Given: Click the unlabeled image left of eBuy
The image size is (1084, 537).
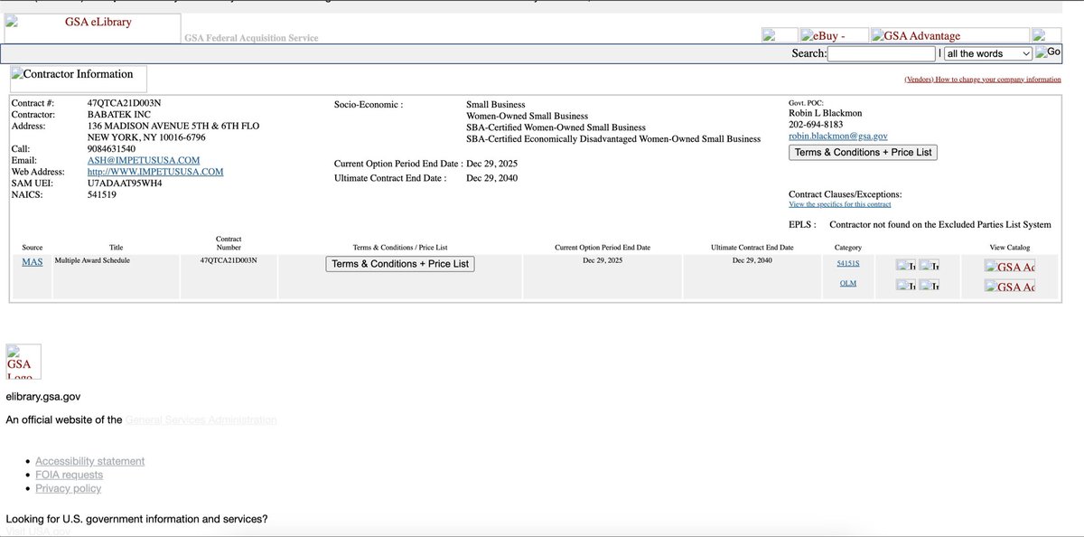Looking at the screenshot, I should click(x=780, y=36).
